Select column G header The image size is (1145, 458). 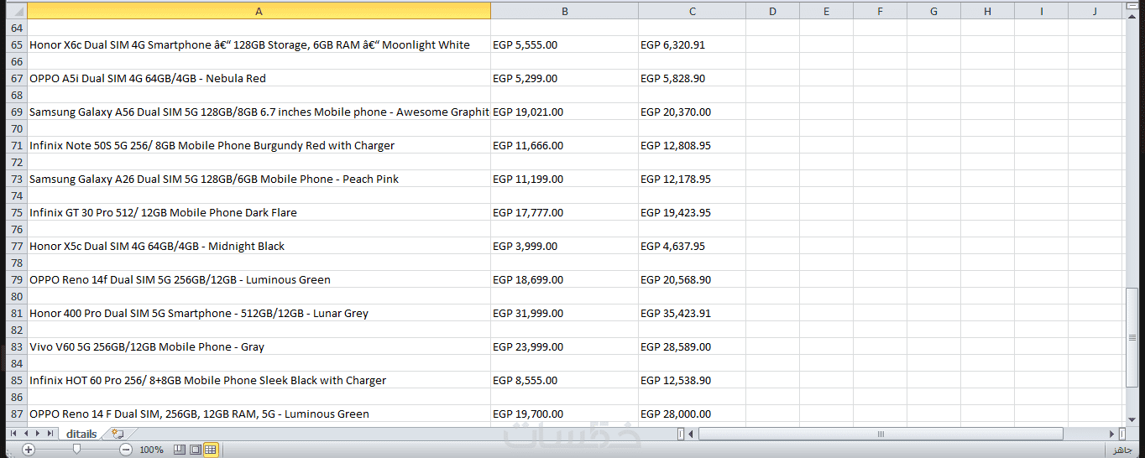933,11
